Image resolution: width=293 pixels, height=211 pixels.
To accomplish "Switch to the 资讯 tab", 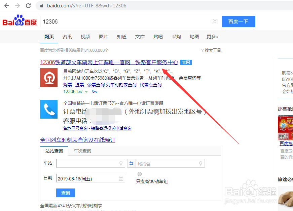I will click(x=67, y=37).
